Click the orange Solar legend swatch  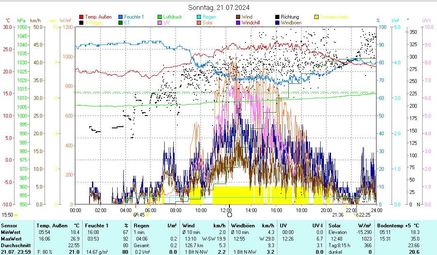click(198, 23)
